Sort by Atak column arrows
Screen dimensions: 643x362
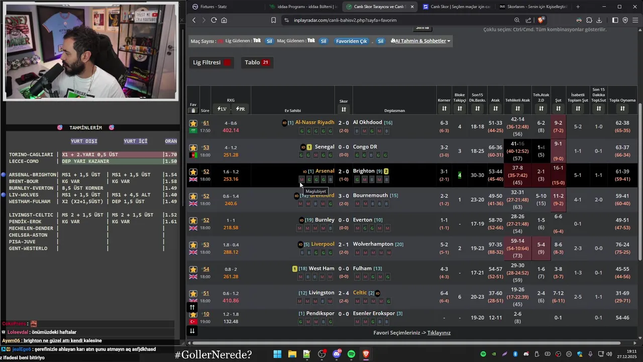click(x=495, y=109)
